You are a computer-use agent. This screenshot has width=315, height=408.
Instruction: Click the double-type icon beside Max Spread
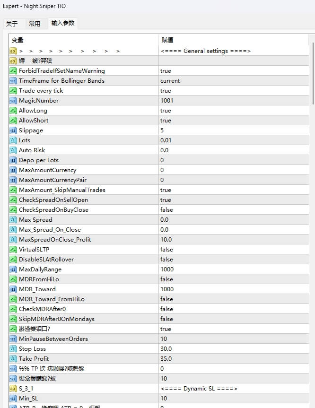13,220
